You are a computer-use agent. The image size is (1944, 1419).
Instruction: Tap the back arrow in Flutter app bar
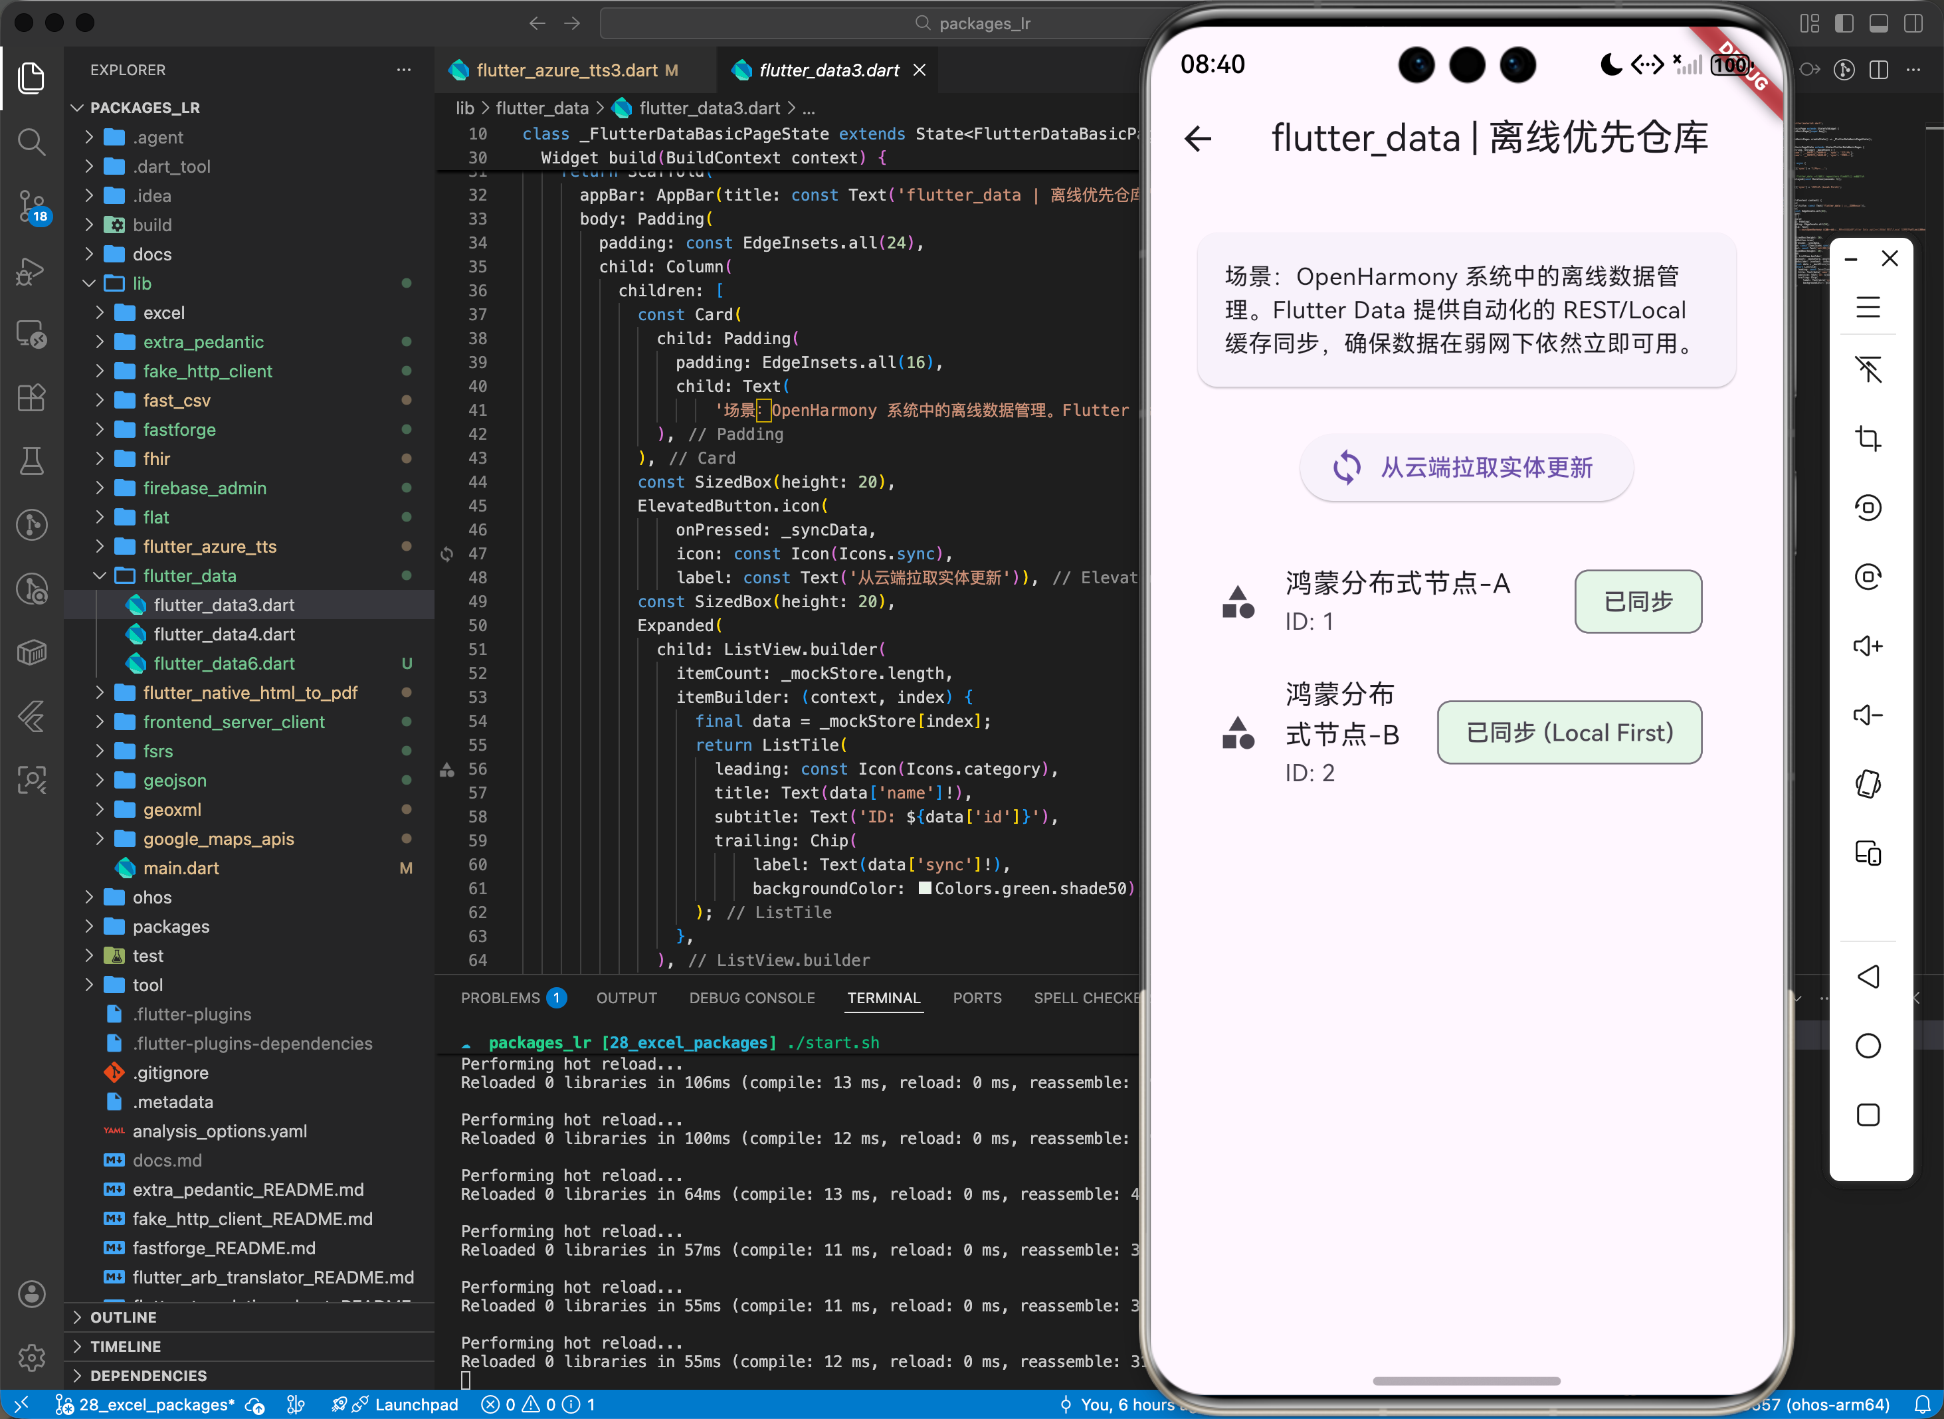click(x=1197, y=138)
